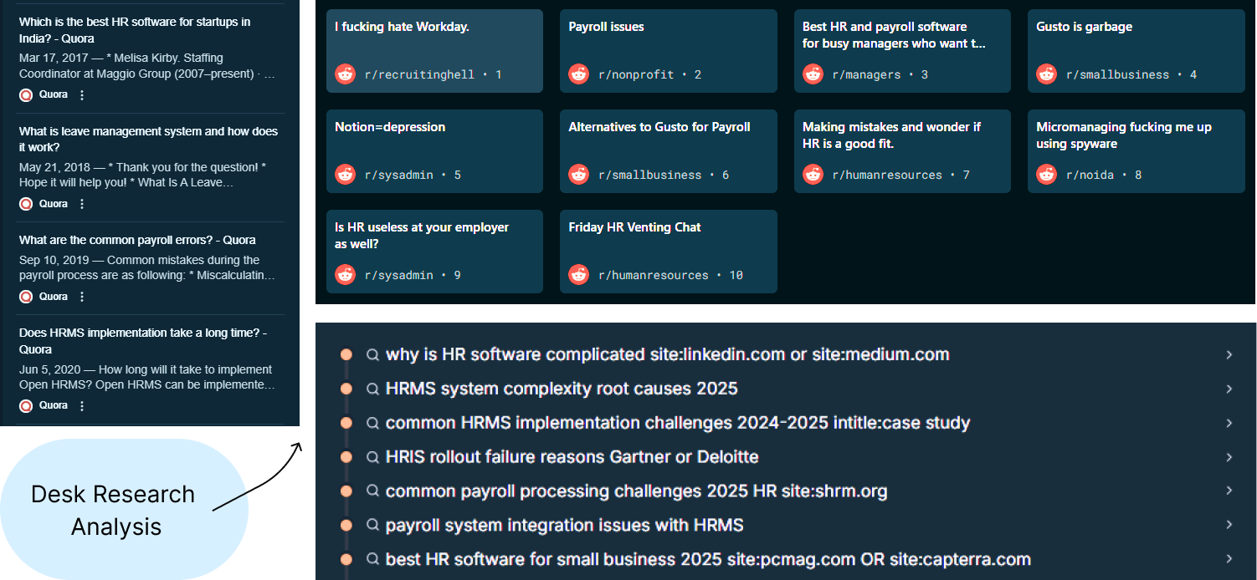
Task: Click Reddit icon beside r/managers
Action: coord(813,74)
